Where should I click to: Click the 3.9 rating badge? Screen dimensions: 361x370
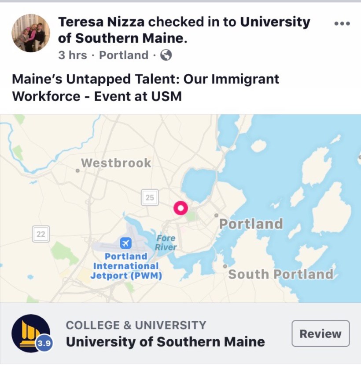(44, 344)
